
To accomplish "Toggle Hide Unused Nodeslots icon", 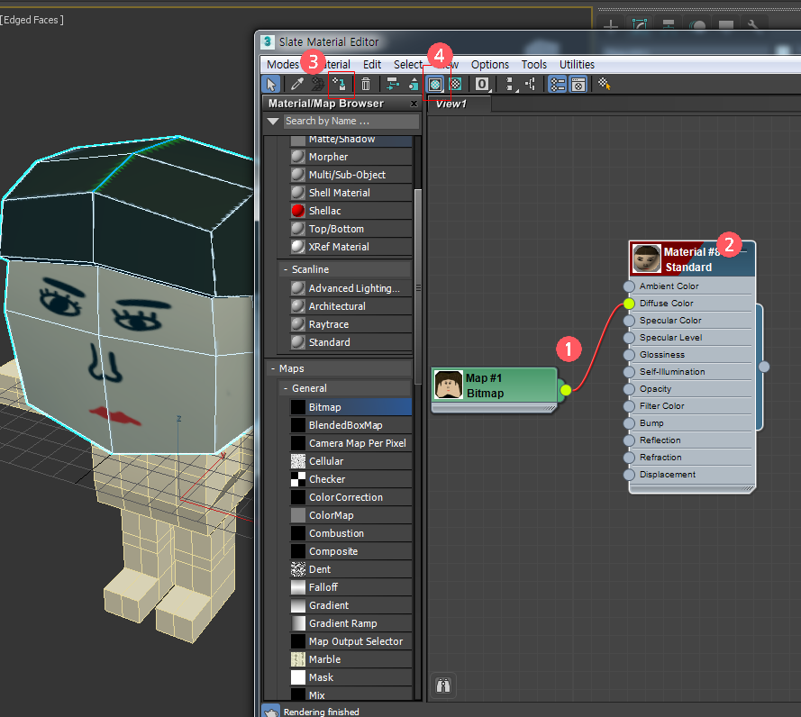I will click(414, 84).
